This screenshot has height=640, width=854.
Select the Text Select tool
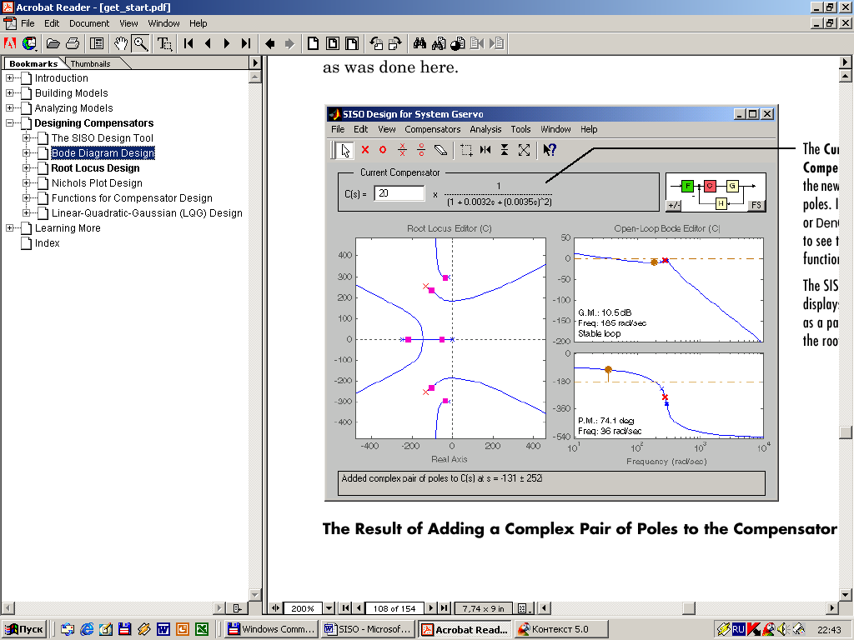click(164, 43)
